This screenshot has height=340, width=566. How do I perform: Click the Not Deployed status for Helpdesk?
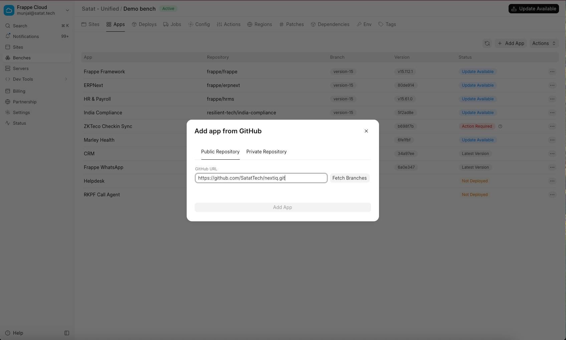(x=475, y=181)
